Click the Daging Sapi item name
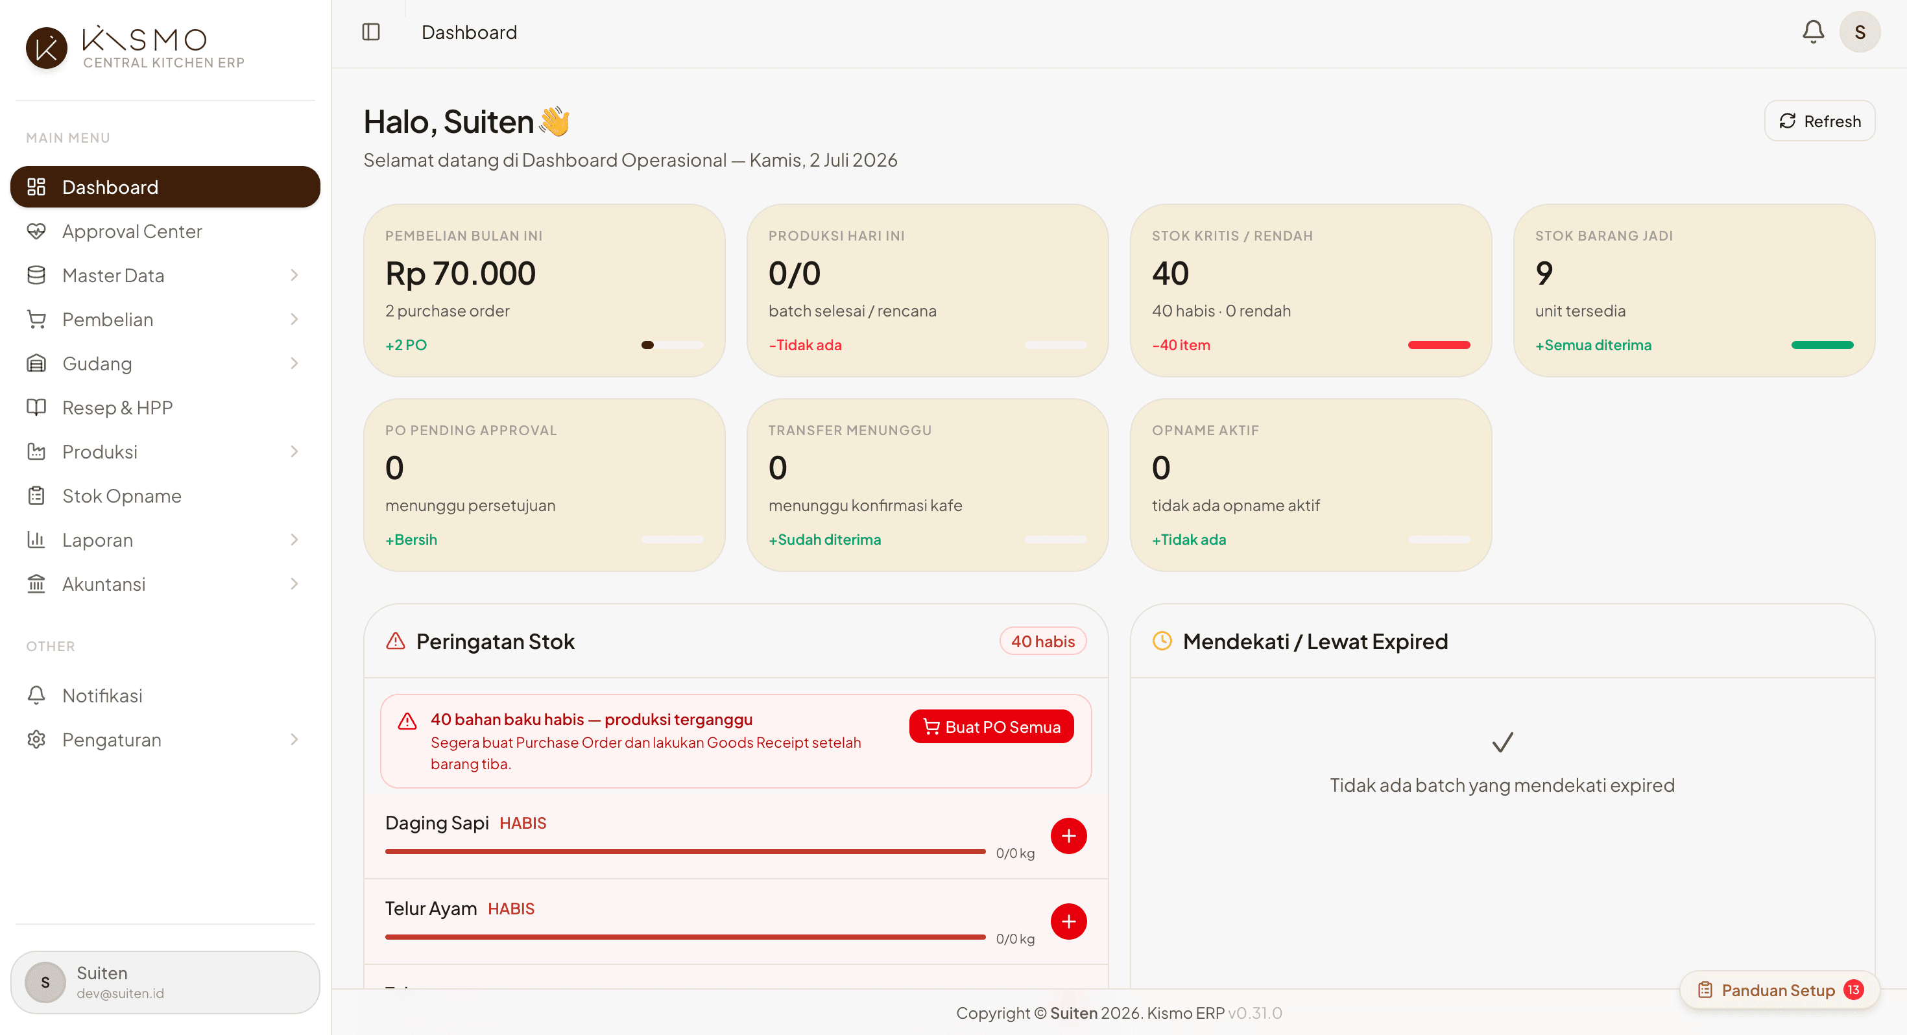Image resolution: width=1907 pixels, height=1035 pixels. [x=437, y=822]
